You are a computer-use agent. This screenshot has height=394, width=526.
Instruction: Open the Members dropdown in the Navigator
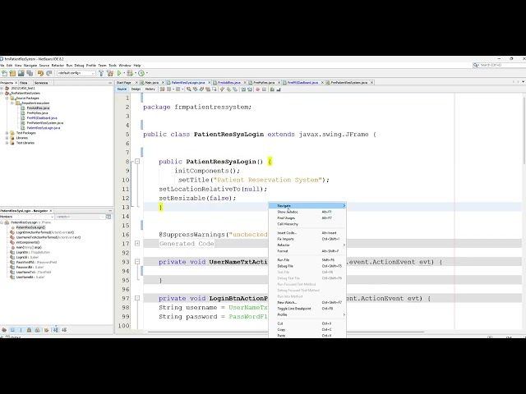pos(27,217)
